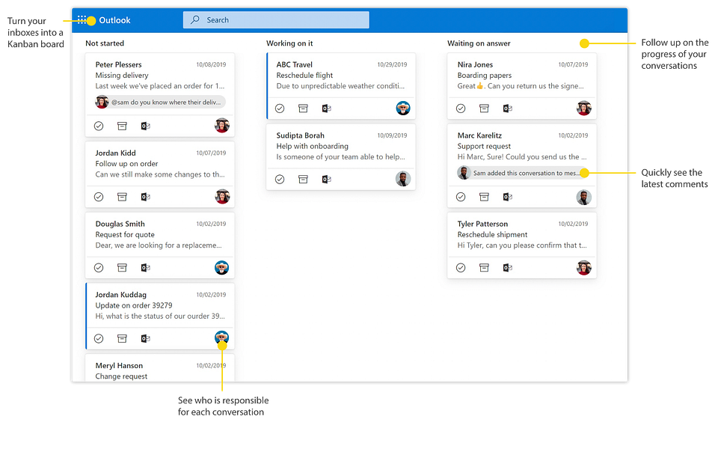Archive the Jordan Kidd Follow up card

(122, 197)
